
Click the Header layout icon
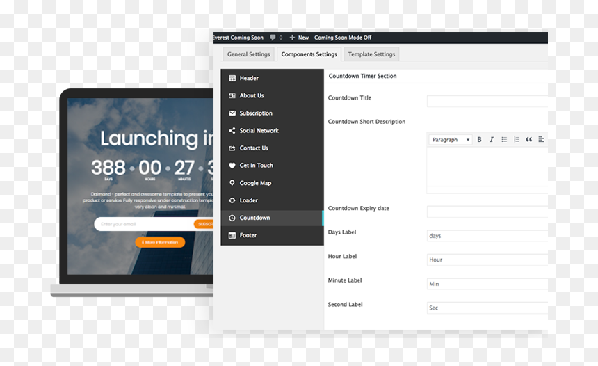point(232,78)
